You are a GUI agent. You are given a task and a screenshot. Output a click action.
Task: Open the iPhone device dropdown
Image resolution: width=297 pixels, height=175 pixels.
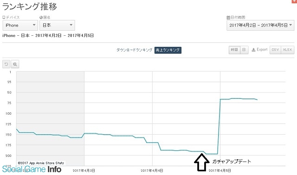[20, 25]
